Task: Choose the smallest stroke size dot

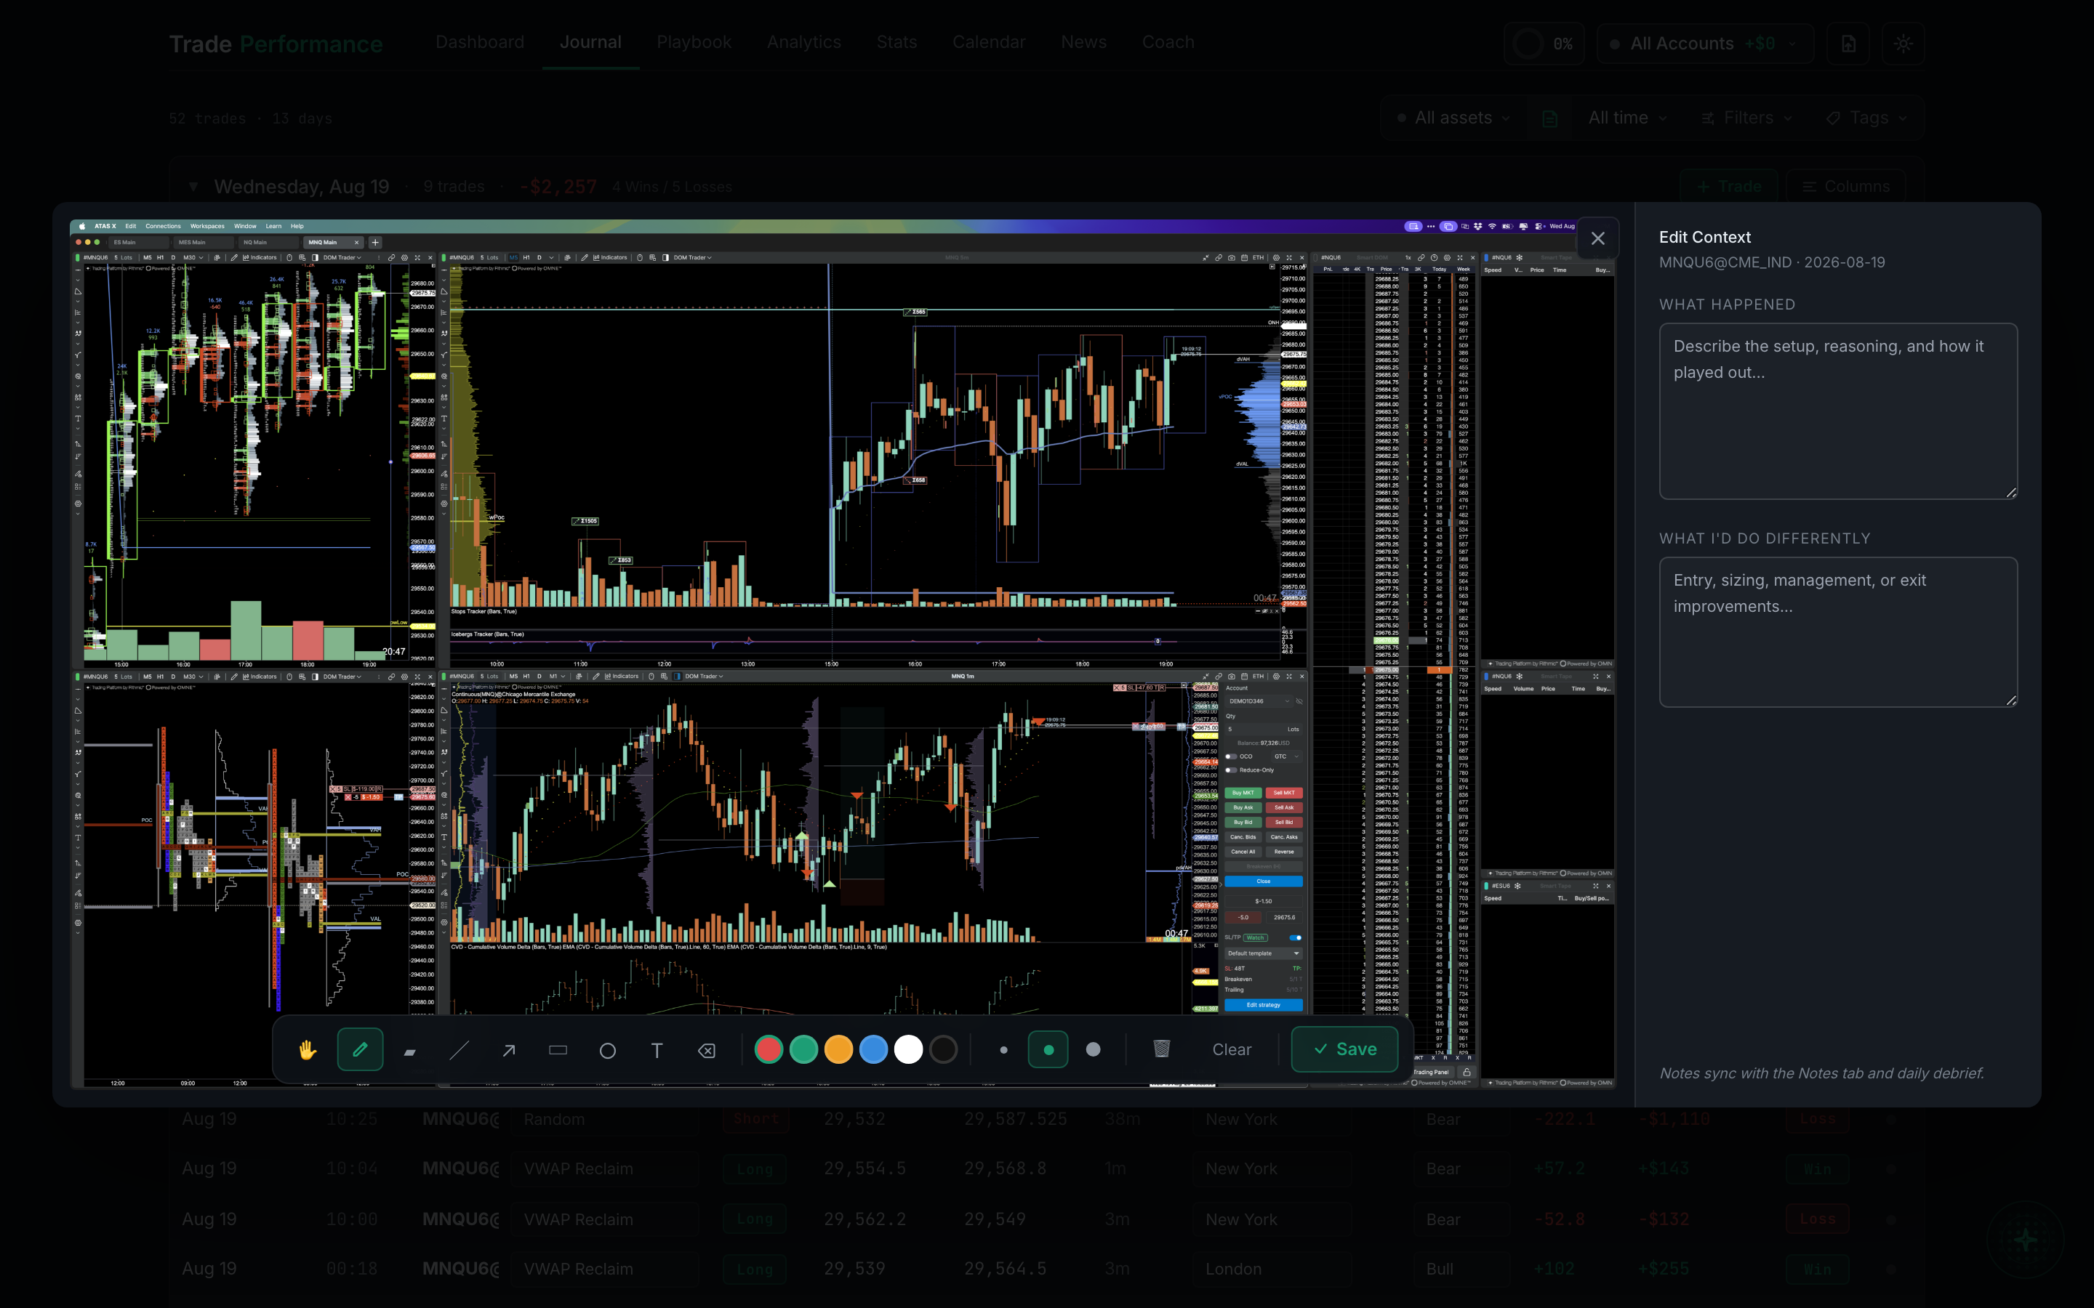Action: tap(1003, 1049)
